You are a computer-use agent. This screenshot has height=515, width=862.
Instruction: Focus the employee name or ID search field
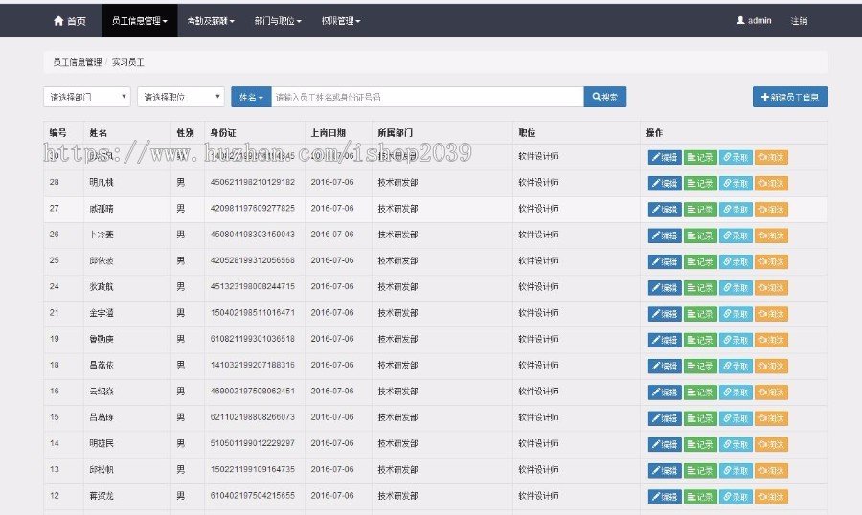point(427,97)
